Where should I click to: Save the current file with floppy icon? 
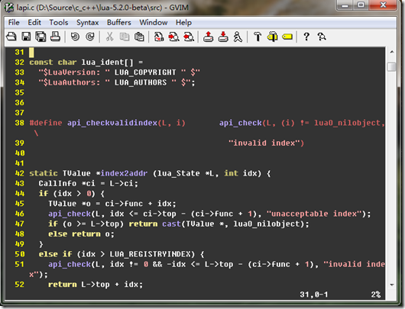pos(26,37)
